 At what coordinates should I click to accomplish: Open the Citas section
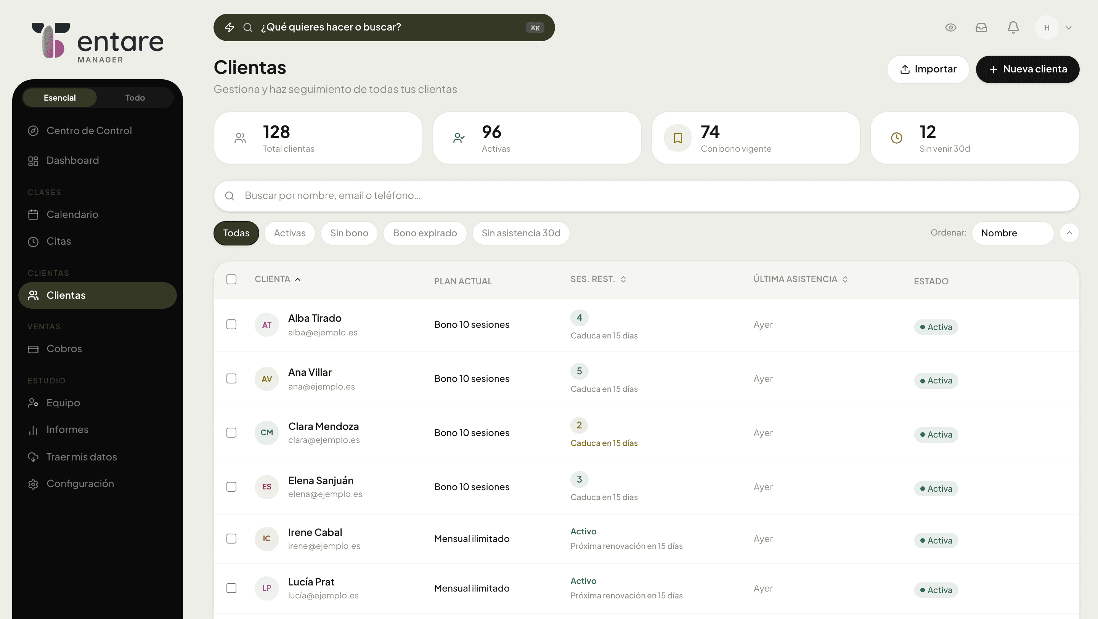pyautogui.click(x=98, y=241)
